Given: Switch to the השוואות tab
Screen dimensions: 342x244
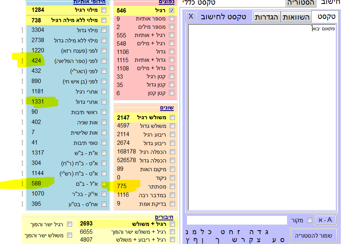Looking at the screenshot, I should (x=296, y=17).
